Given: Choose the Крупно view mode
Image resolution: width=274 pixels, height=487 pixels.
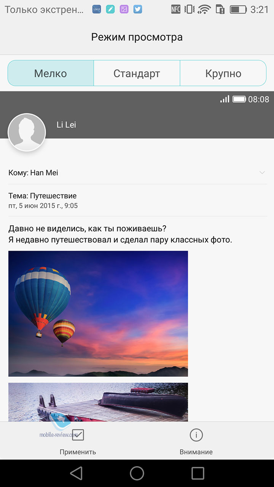Looking at the screenshot, I should tap(223, 73).
